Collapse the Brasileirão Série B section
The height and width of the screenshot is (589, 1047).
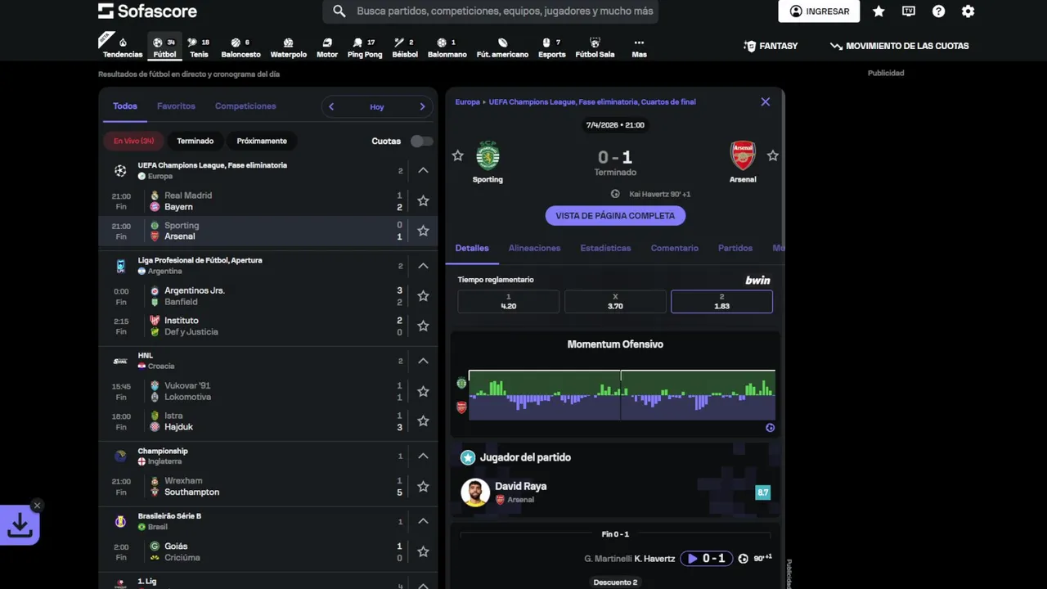(423, 521)
